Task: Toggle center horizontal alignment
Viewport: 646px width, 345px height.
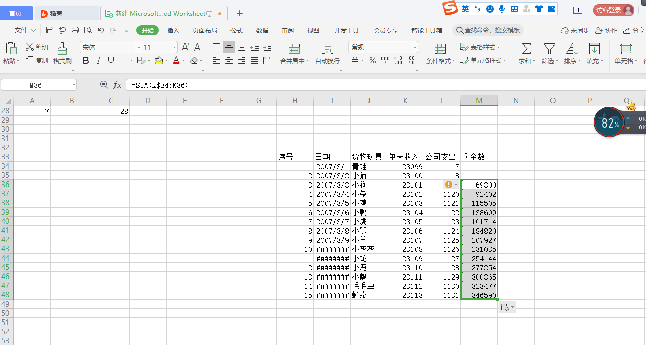Action: point(229,61)
